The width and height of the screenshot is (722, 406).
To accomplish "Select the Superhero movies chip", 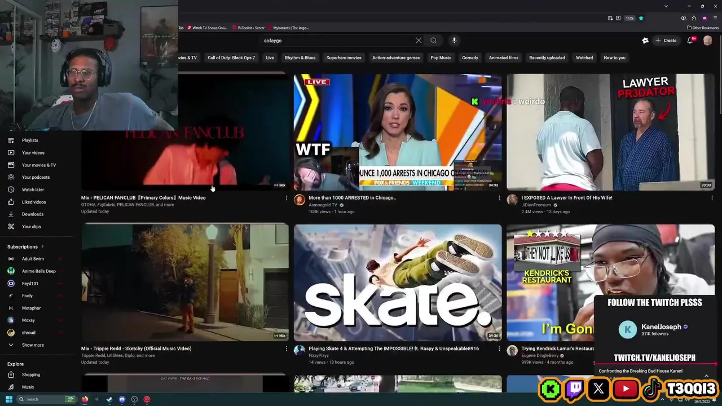I will click(x=344, y=58).
